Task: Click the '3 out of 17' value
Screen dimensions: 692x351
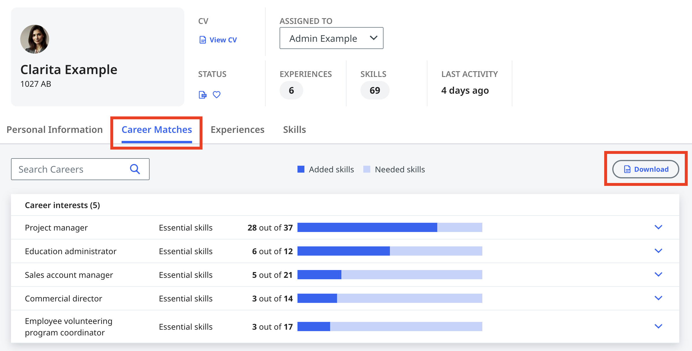Action: (x=272, y=327)
